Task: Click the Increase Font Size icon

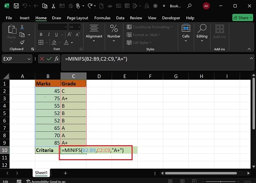Action: tap(70, 35)
